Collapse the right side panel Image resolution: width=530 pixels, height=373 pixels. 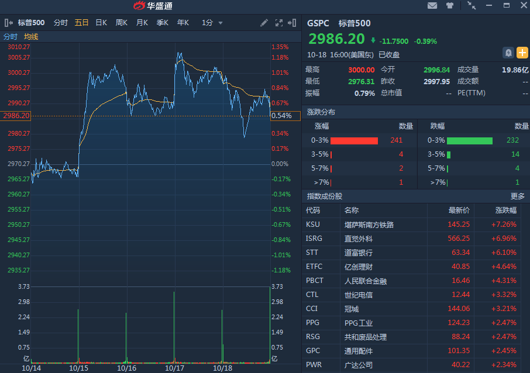291,23
